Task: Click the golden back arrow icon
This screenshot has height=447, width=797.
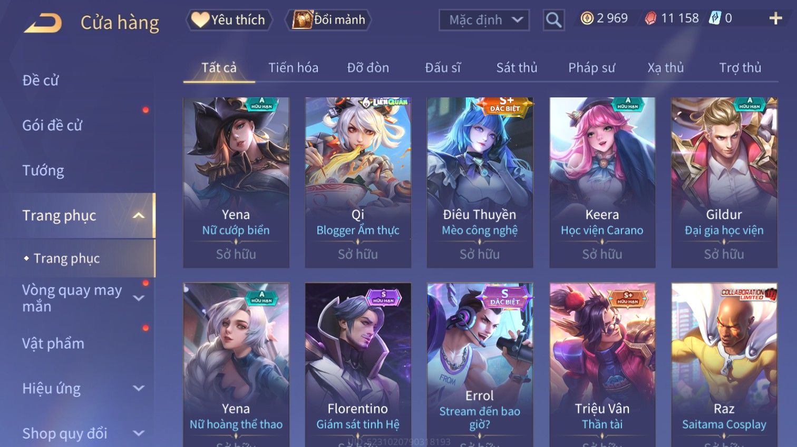Action: (x=43, y=23)
